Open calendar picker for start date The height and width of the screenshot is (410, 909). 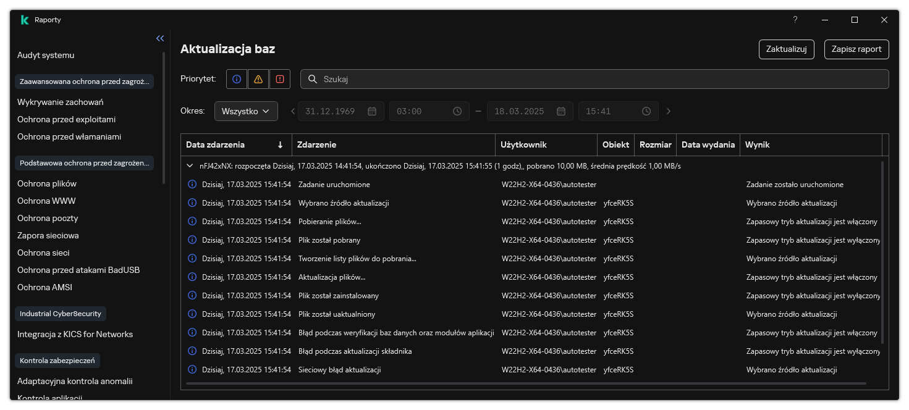(x=372, y=111)
